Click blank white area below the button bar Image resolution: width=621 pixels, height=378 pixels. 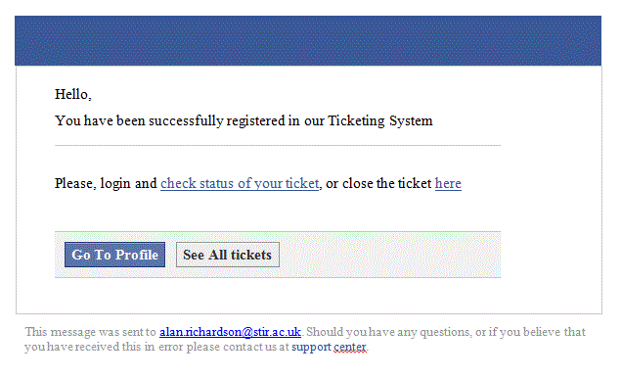coord(278,296)
